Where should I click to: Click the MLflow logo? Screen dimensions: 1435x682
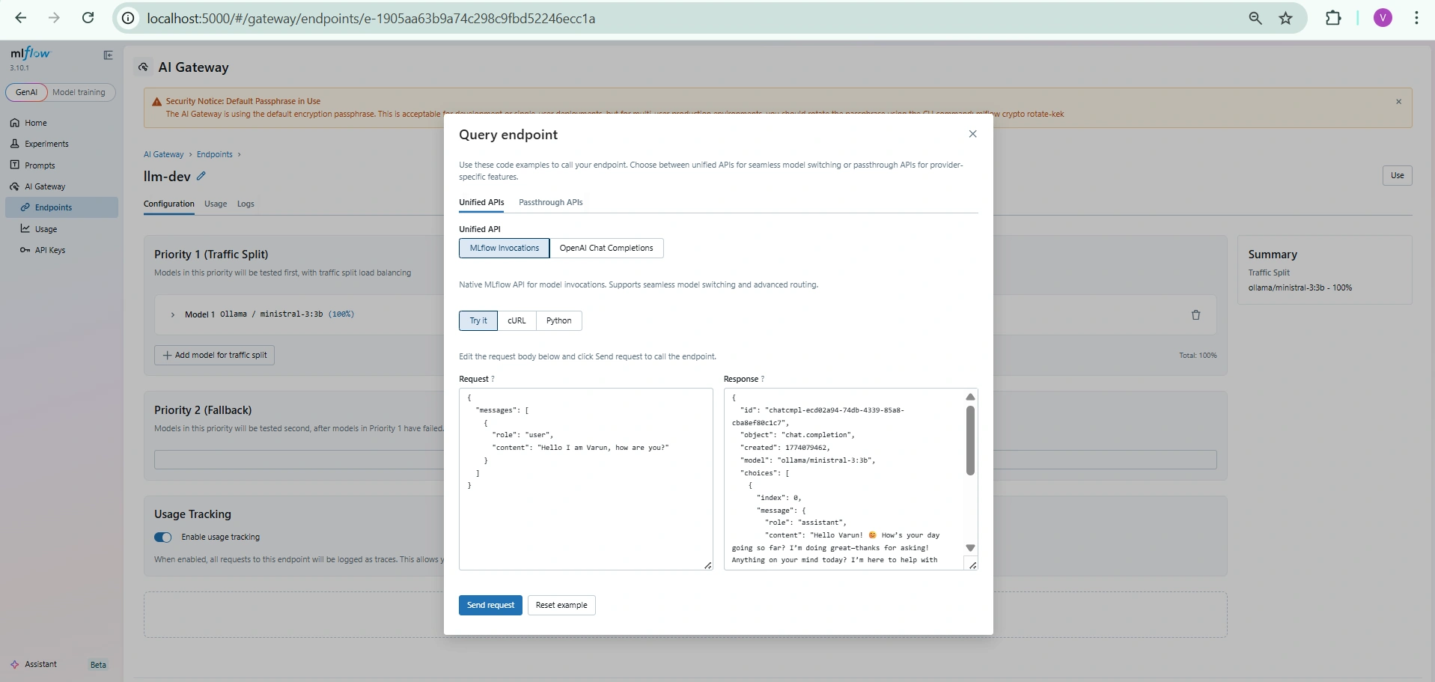[31, 54]
